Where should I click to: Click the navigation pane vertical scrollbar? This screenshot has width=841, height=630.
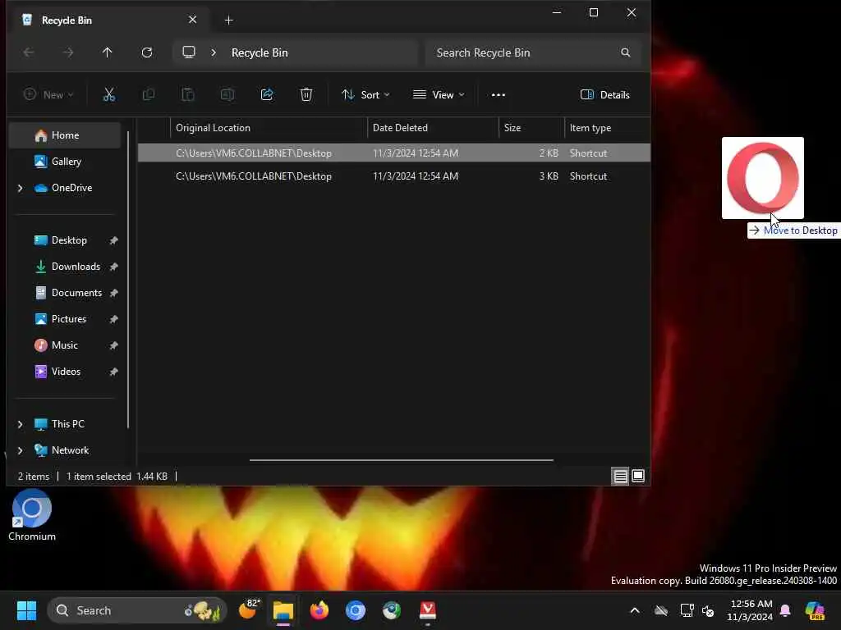128,280
